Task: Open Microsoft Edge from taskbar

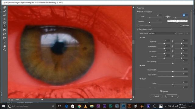Action: pyautogui.click(x=66, y=106)
